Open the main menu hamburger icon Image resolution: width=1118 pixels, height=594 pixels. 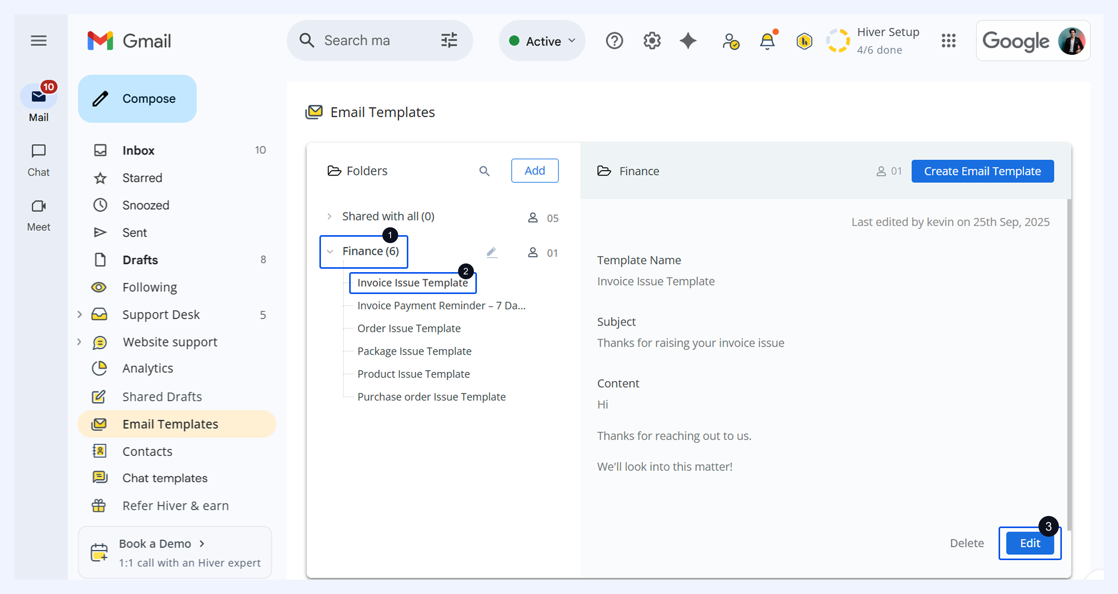pos(39,41)
